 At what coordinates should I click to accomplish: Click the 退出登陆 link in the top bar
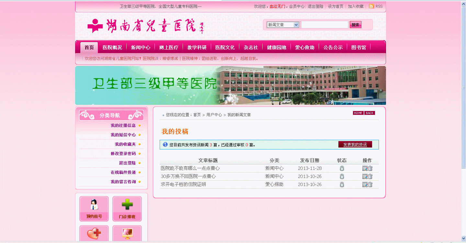click(315, 6)
